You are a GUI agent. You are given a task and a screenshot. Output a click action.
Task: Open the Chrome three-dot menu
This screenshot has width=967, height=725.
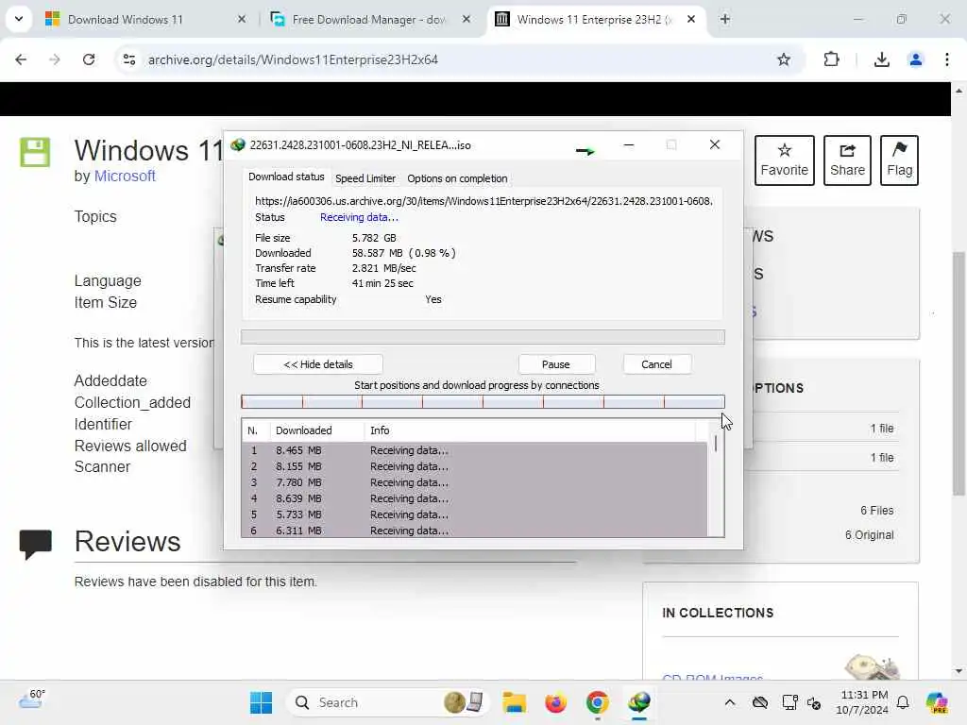(946, 59)
